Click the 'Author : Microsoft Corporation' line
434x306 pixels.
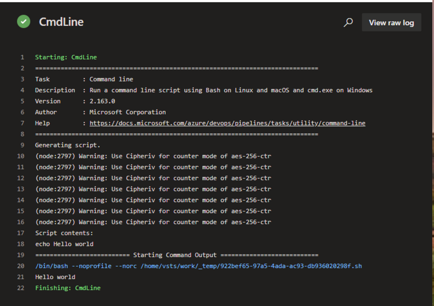pos(100,112)
